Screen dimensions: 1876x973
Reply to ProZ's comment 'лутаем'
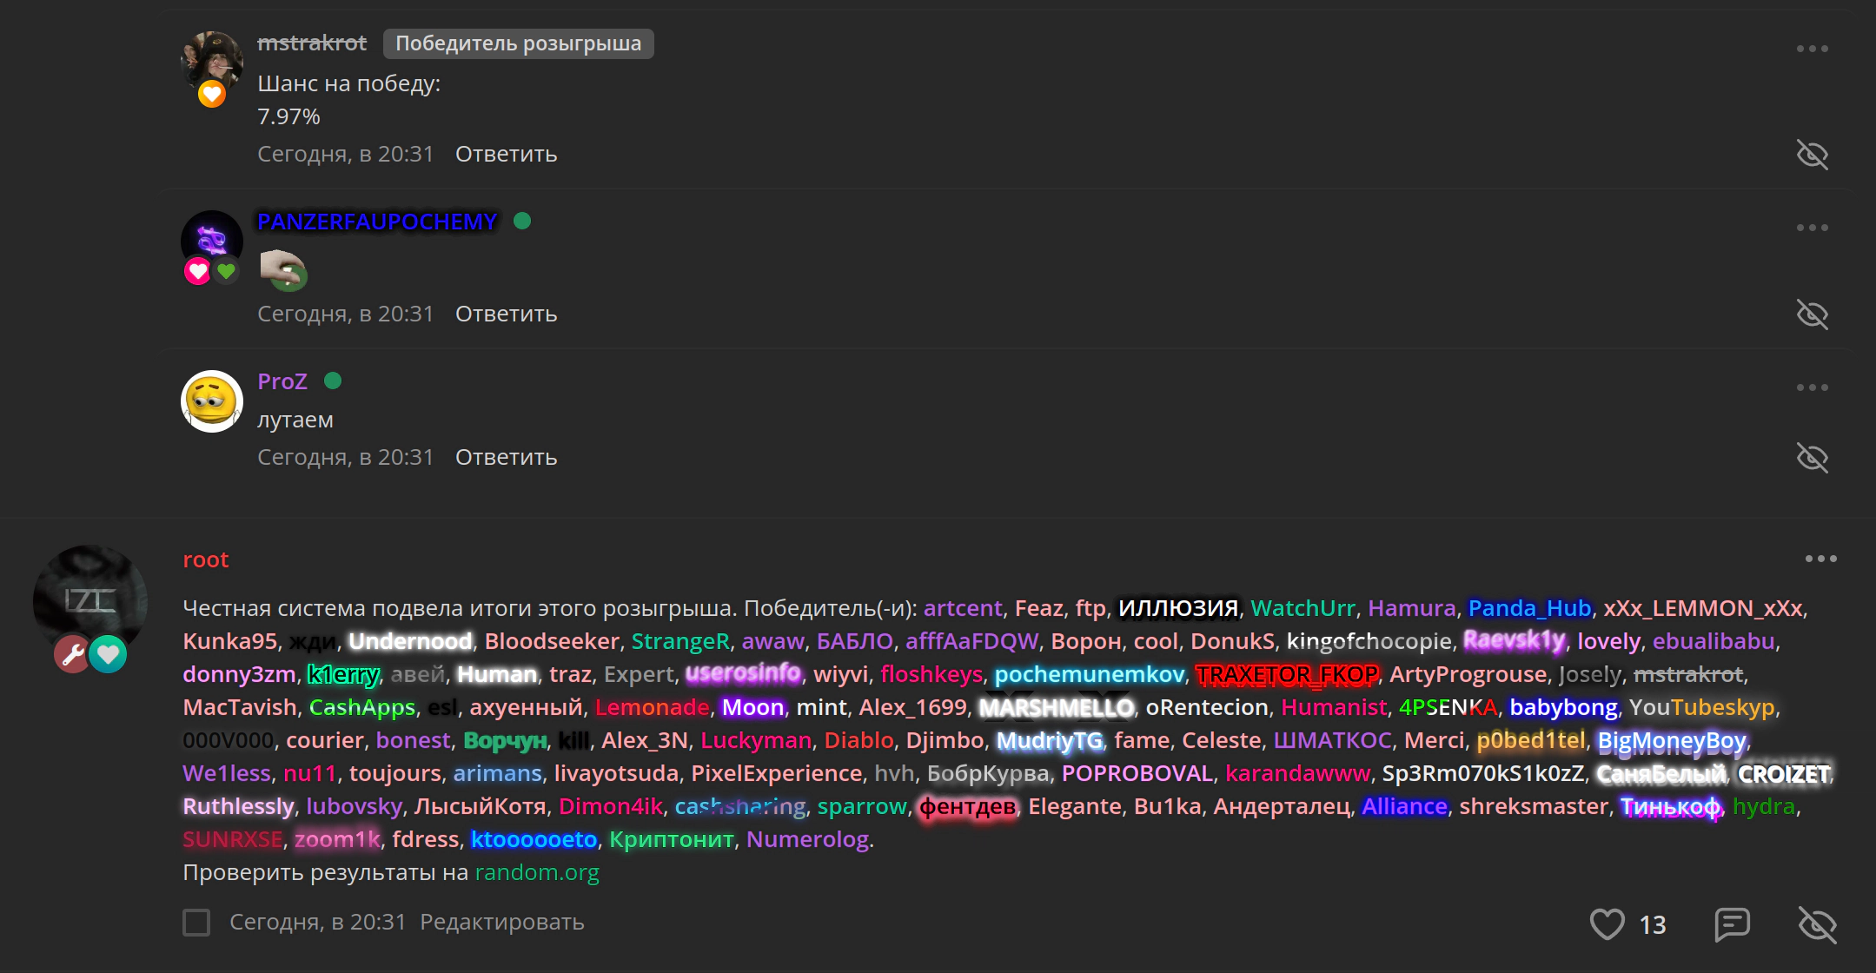point(506,458)
